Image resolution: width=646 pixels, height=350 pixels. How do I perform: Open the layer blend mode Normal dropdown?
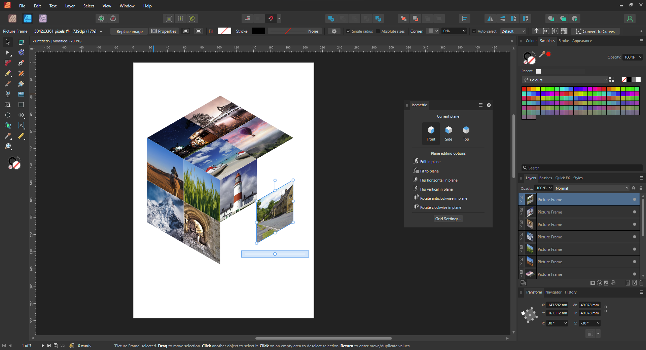point(592,188)
